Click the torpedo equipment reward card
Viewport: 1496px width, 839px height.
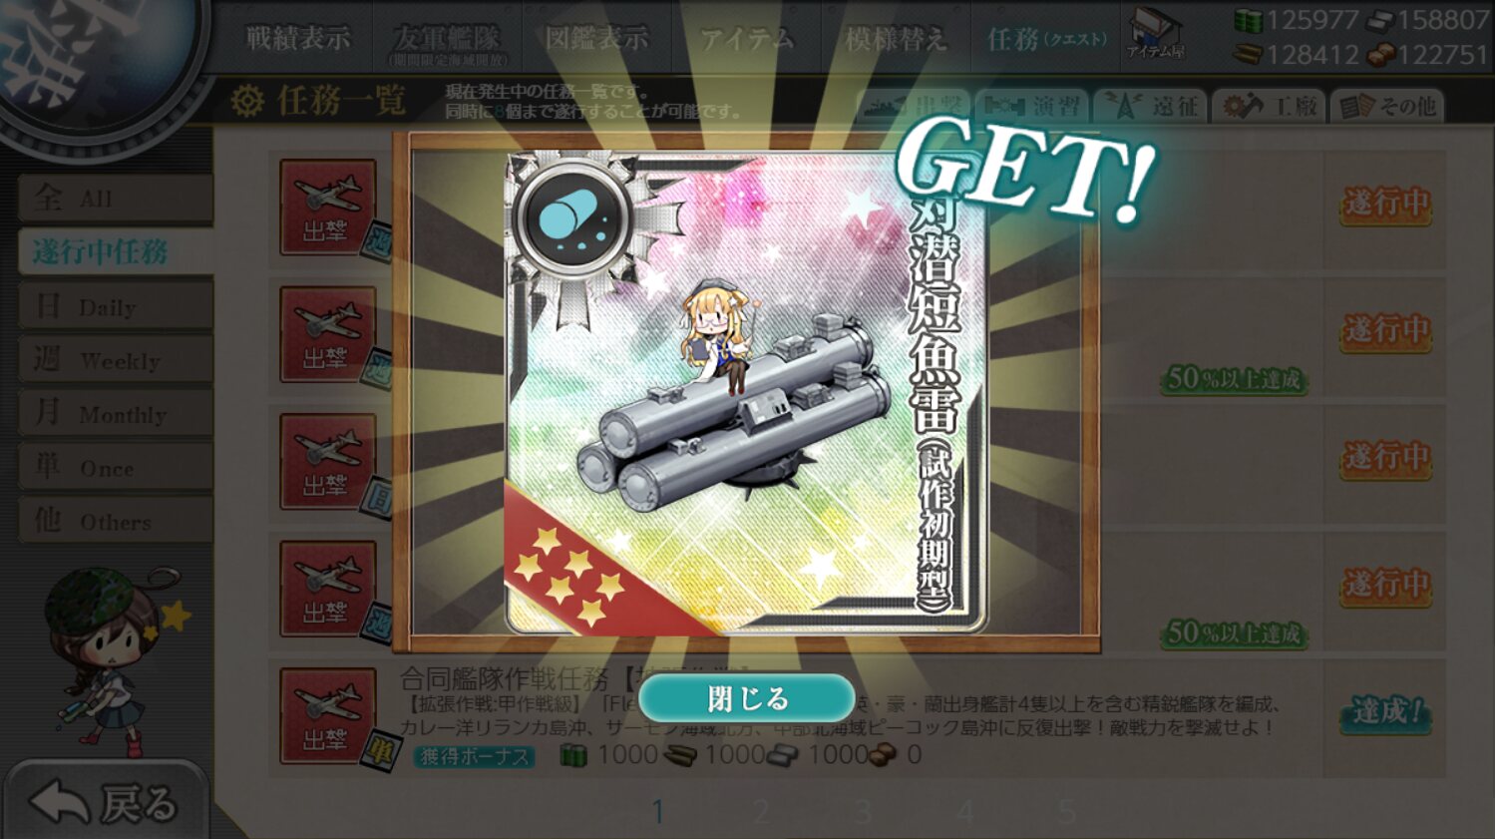click(x=746, y=393)
